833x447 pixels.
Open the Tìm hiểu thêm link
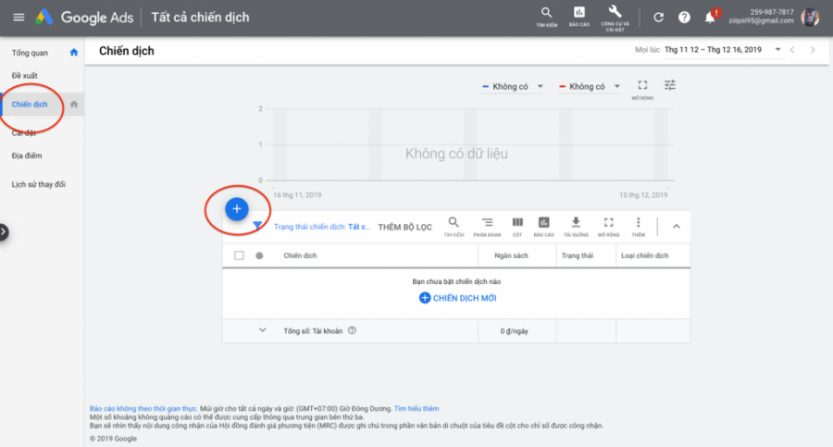pyautogui.click(x=416, y=409)
